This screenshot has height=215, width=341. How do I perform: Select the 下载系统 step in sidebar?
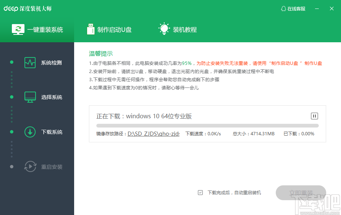(51, 132)
